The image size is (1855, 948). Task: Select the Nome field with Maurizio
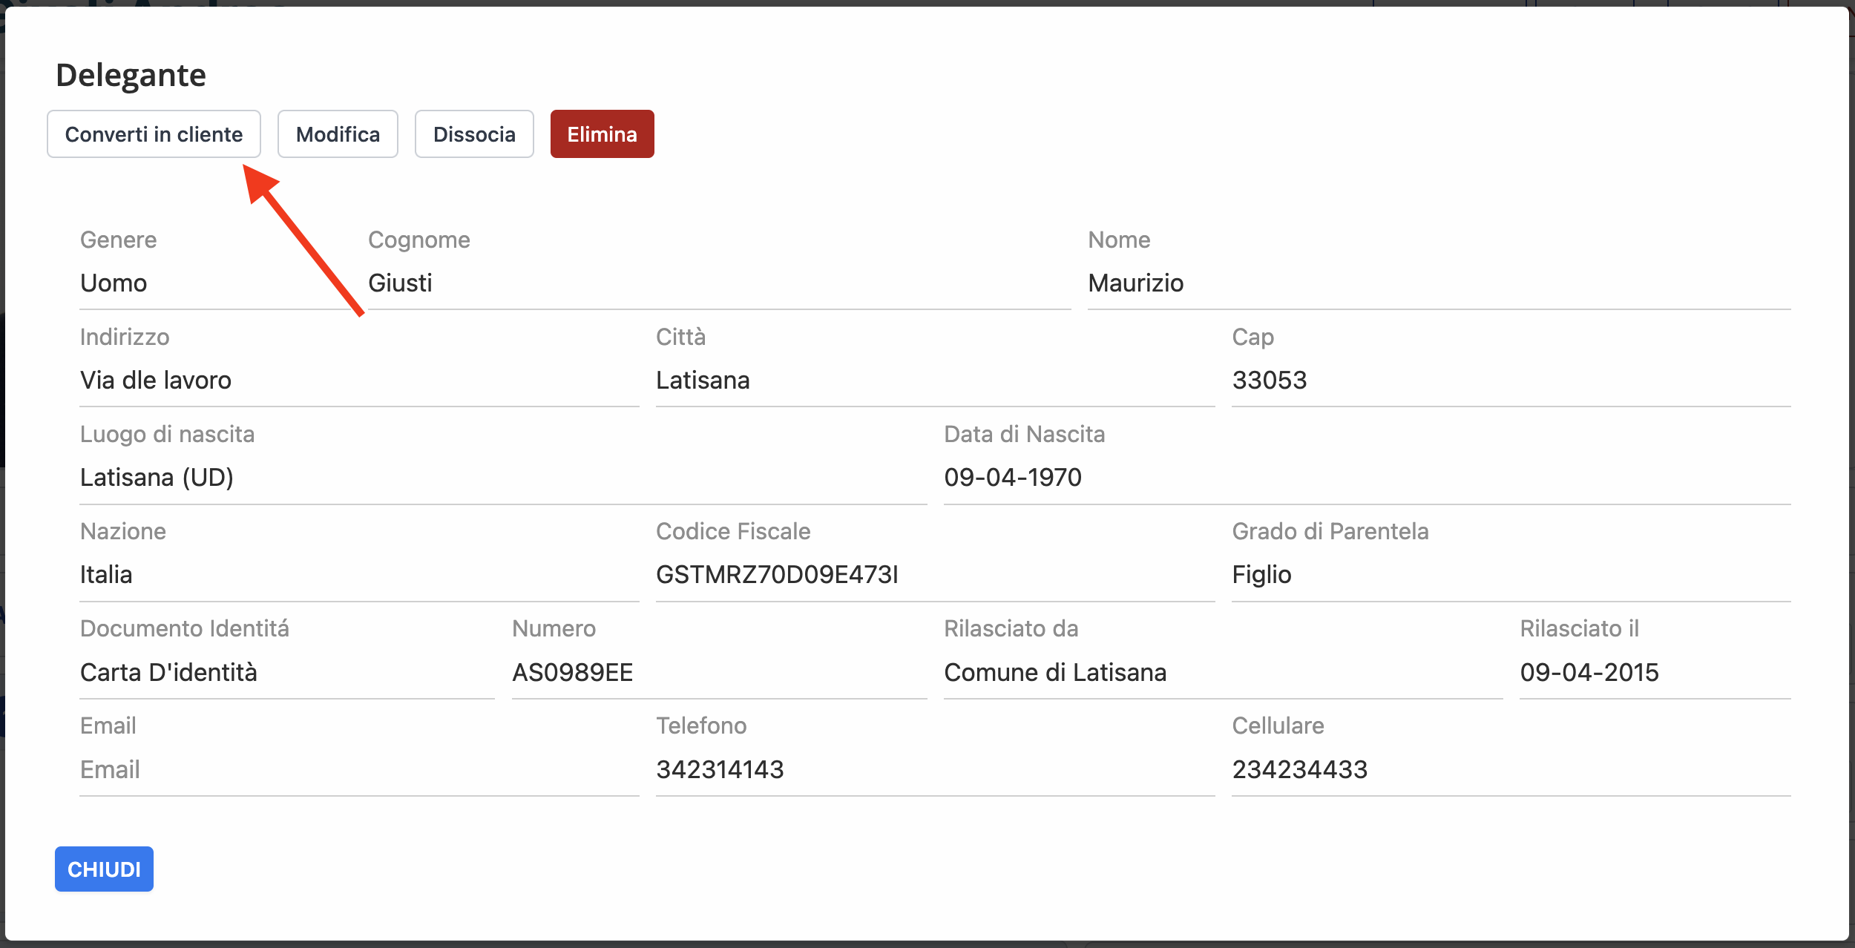tap(1438, 283)
